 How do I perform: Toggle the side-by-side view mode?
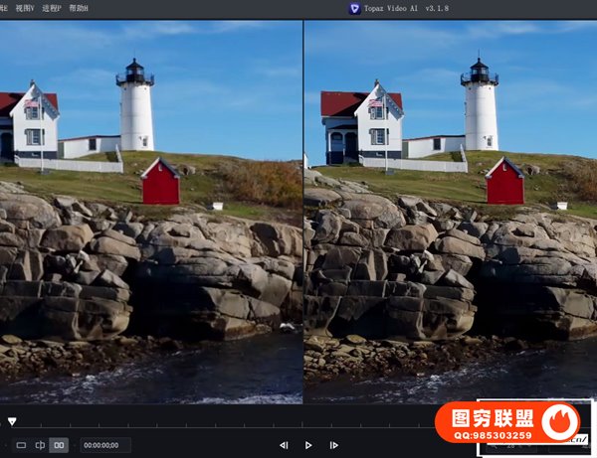tap(59, 446)
